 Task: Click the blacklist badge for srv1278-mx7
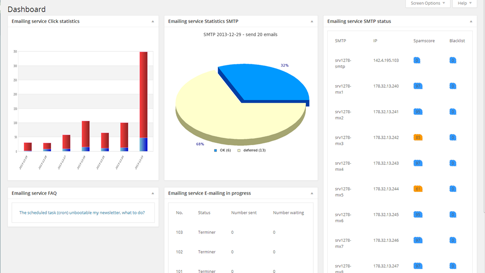453,240
